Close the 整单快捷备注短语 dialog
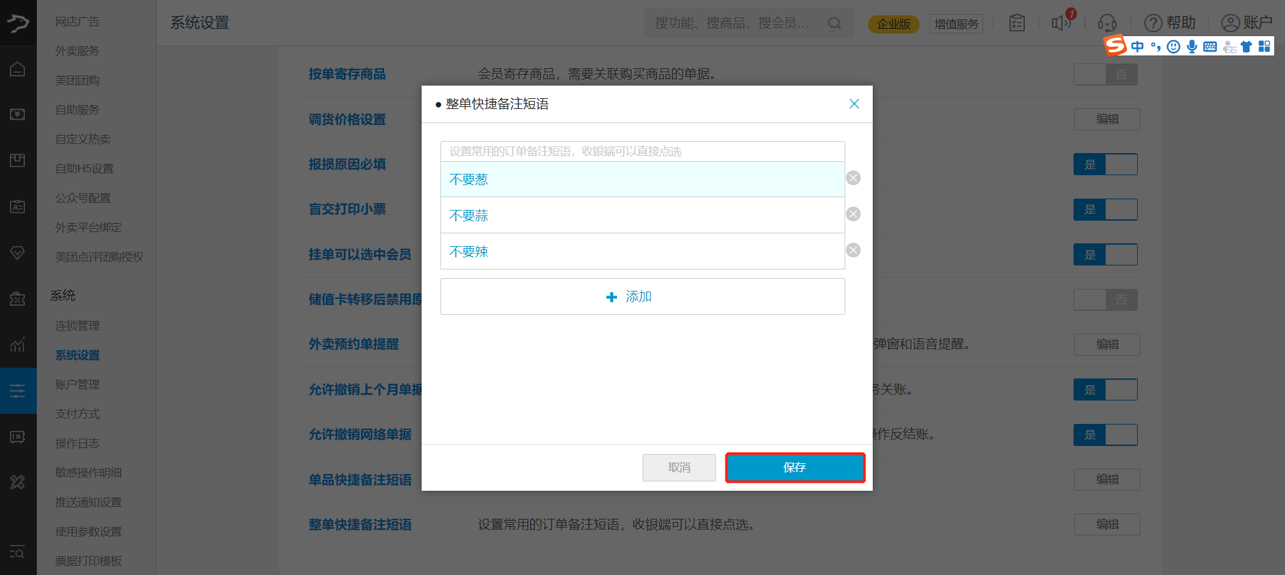Viewport: 1285px width, 575px height. 854,104
